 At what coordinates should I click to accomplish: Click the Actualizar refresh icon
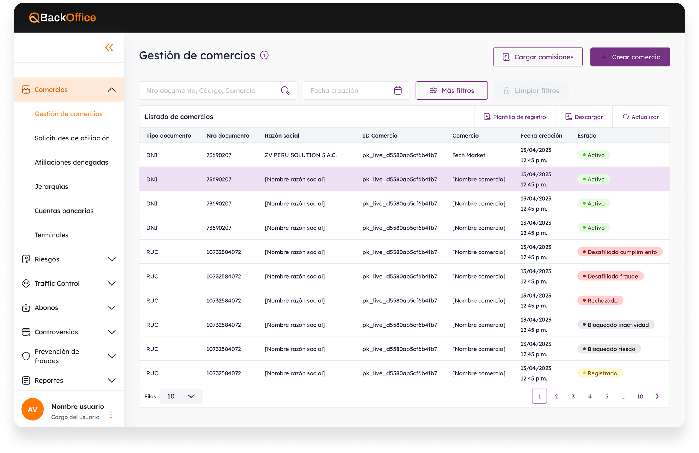coord(626,117)
